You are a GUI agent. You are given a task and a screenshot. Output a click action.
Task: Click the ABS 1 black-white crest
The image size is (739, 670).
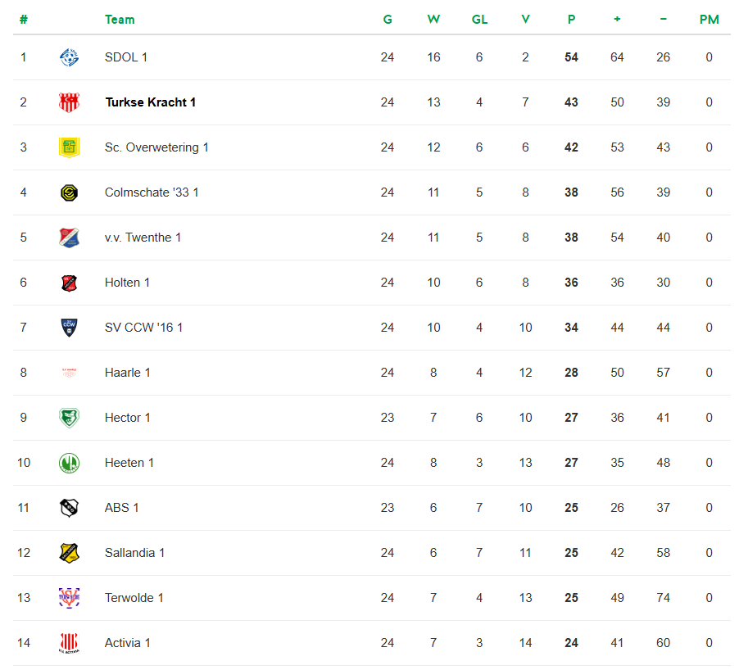(x=70, y=508)
